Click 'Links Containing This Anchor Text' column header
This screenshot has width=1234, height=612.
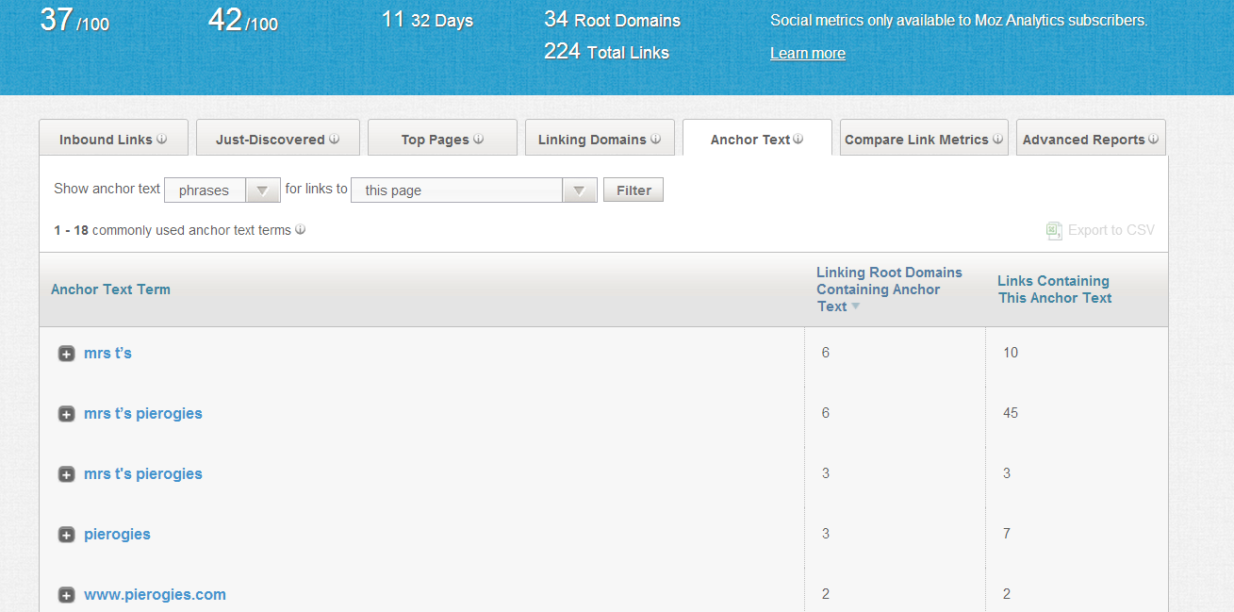1054,289
